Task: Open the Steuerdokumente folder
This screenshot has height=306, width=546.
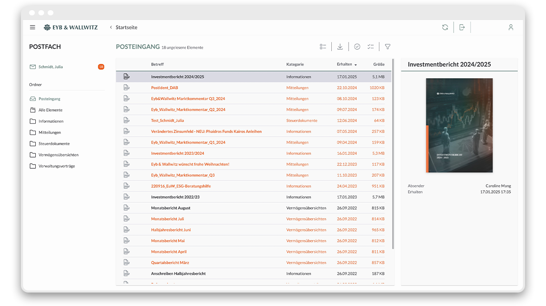Action: pos(54,143)
